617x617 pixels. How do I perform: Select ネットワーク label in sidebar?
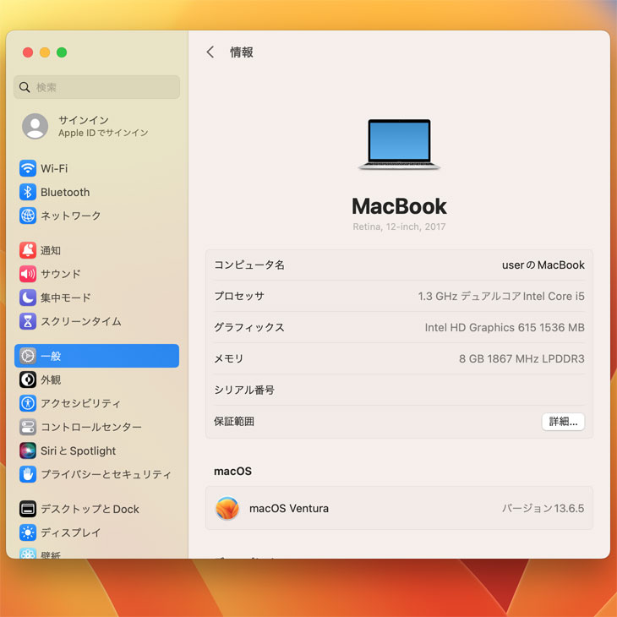71,216
